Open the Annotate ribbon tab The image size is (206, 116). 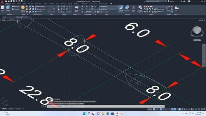point(51,4)
